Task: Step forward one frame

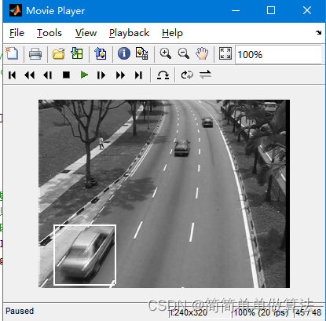Action: point(101,75)
